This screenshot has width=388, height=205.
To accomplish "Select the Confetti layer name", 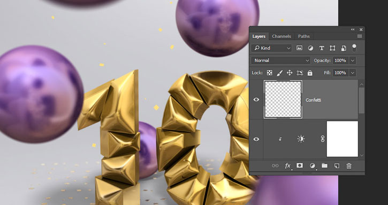I will pos(313,100).
